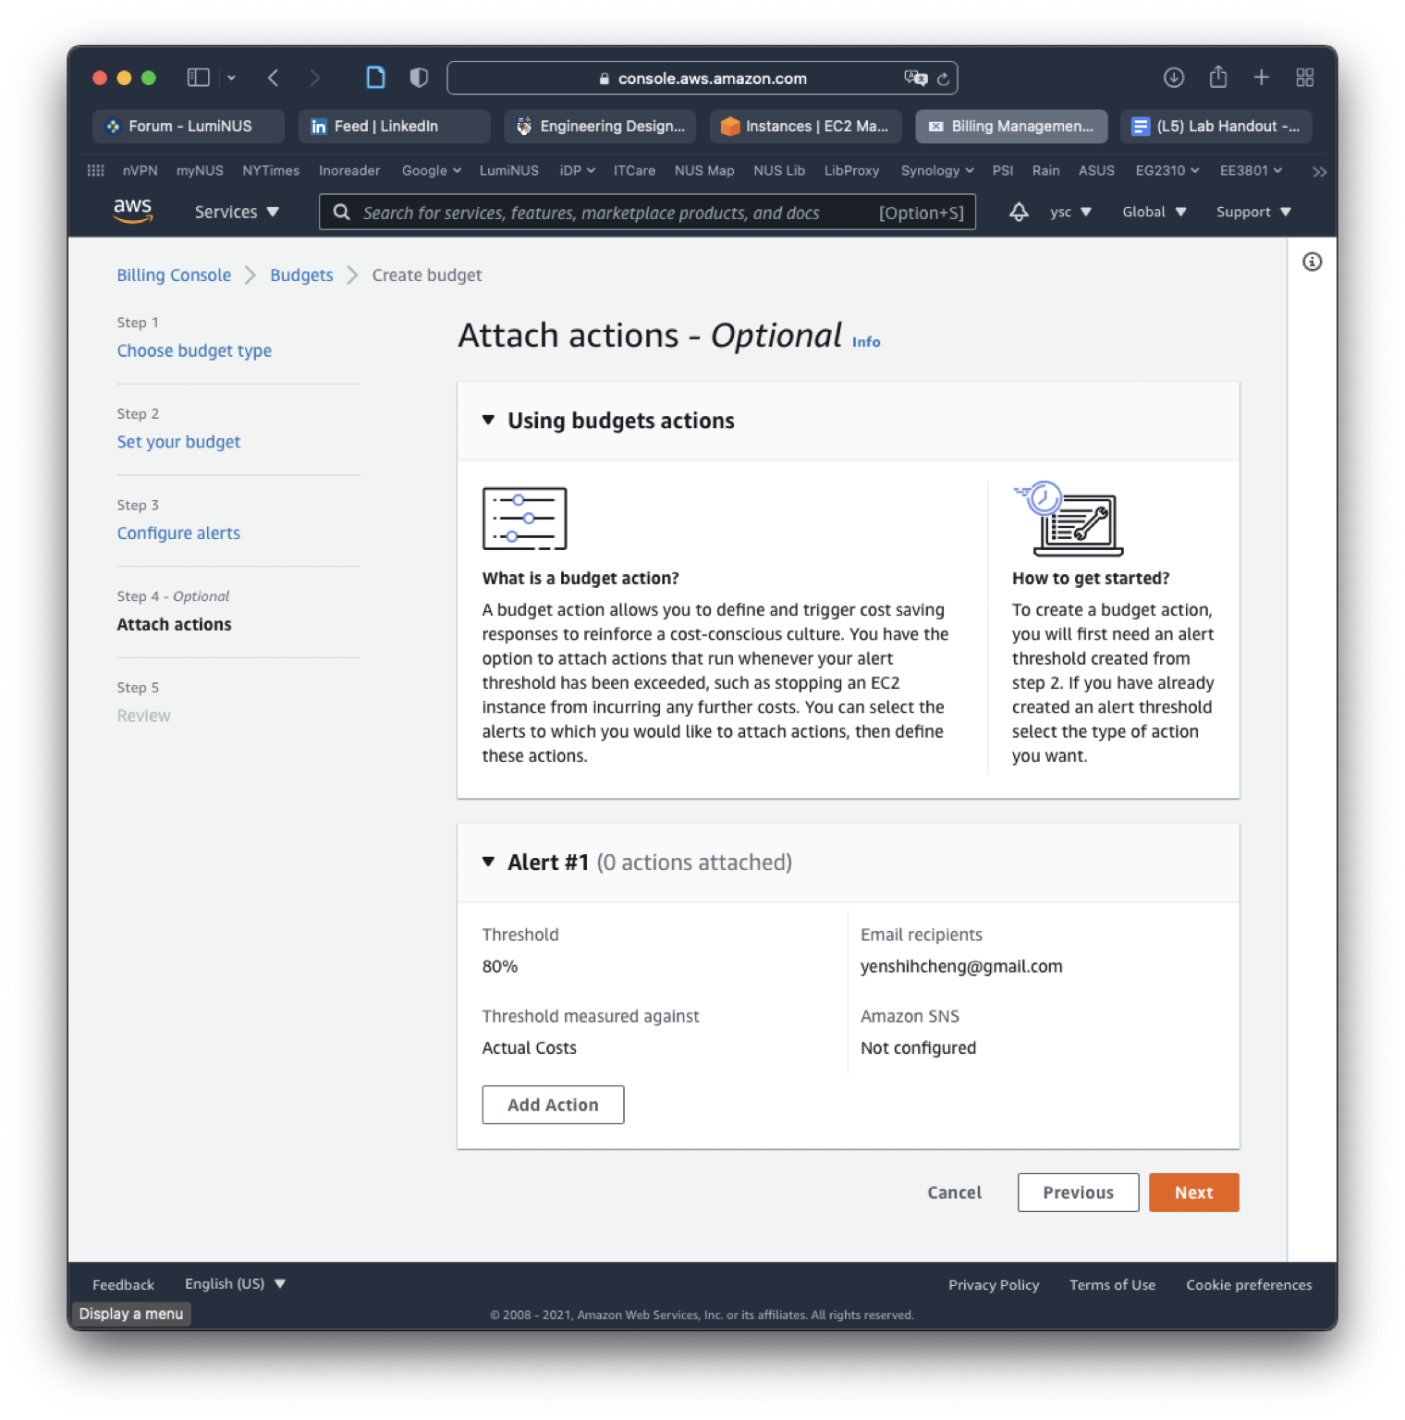
Task: Click the Add Action button
Action: point(553,1105)
